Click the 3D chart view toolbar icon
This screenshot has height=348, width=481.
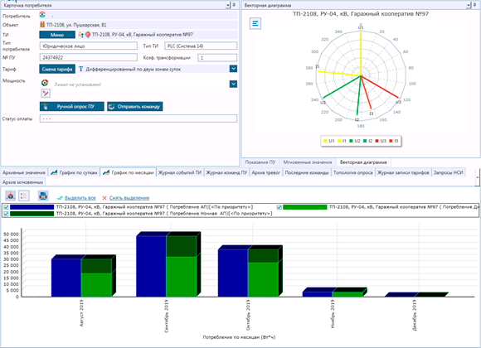[x=11, y=196]
